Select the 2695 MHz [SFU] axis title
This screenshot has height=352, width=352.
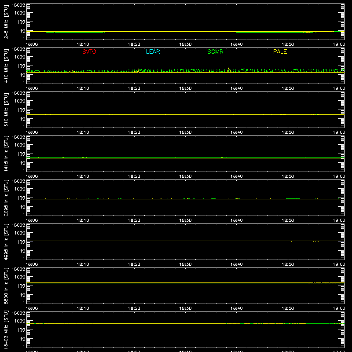tap(6, 198)
